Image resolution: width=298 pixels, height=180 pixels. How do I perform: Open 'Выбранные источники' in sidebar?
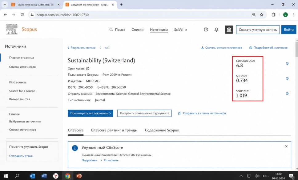[25, 122]
